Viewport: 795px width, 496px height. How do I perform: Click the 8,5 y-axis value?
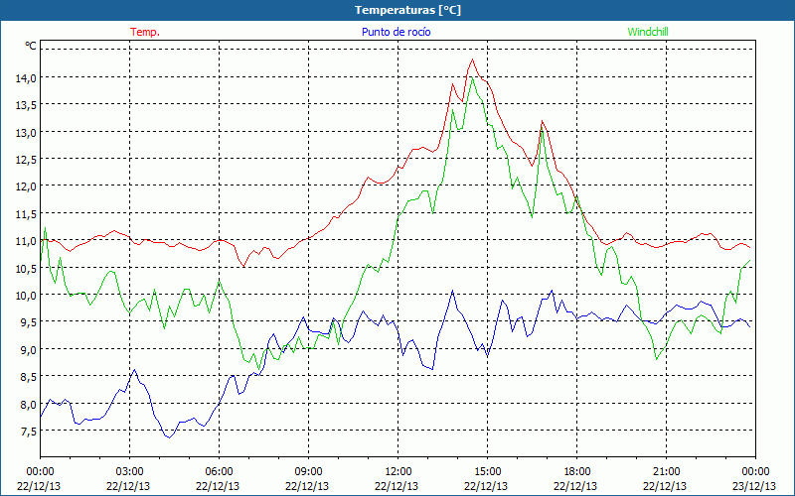pos(28,377)
